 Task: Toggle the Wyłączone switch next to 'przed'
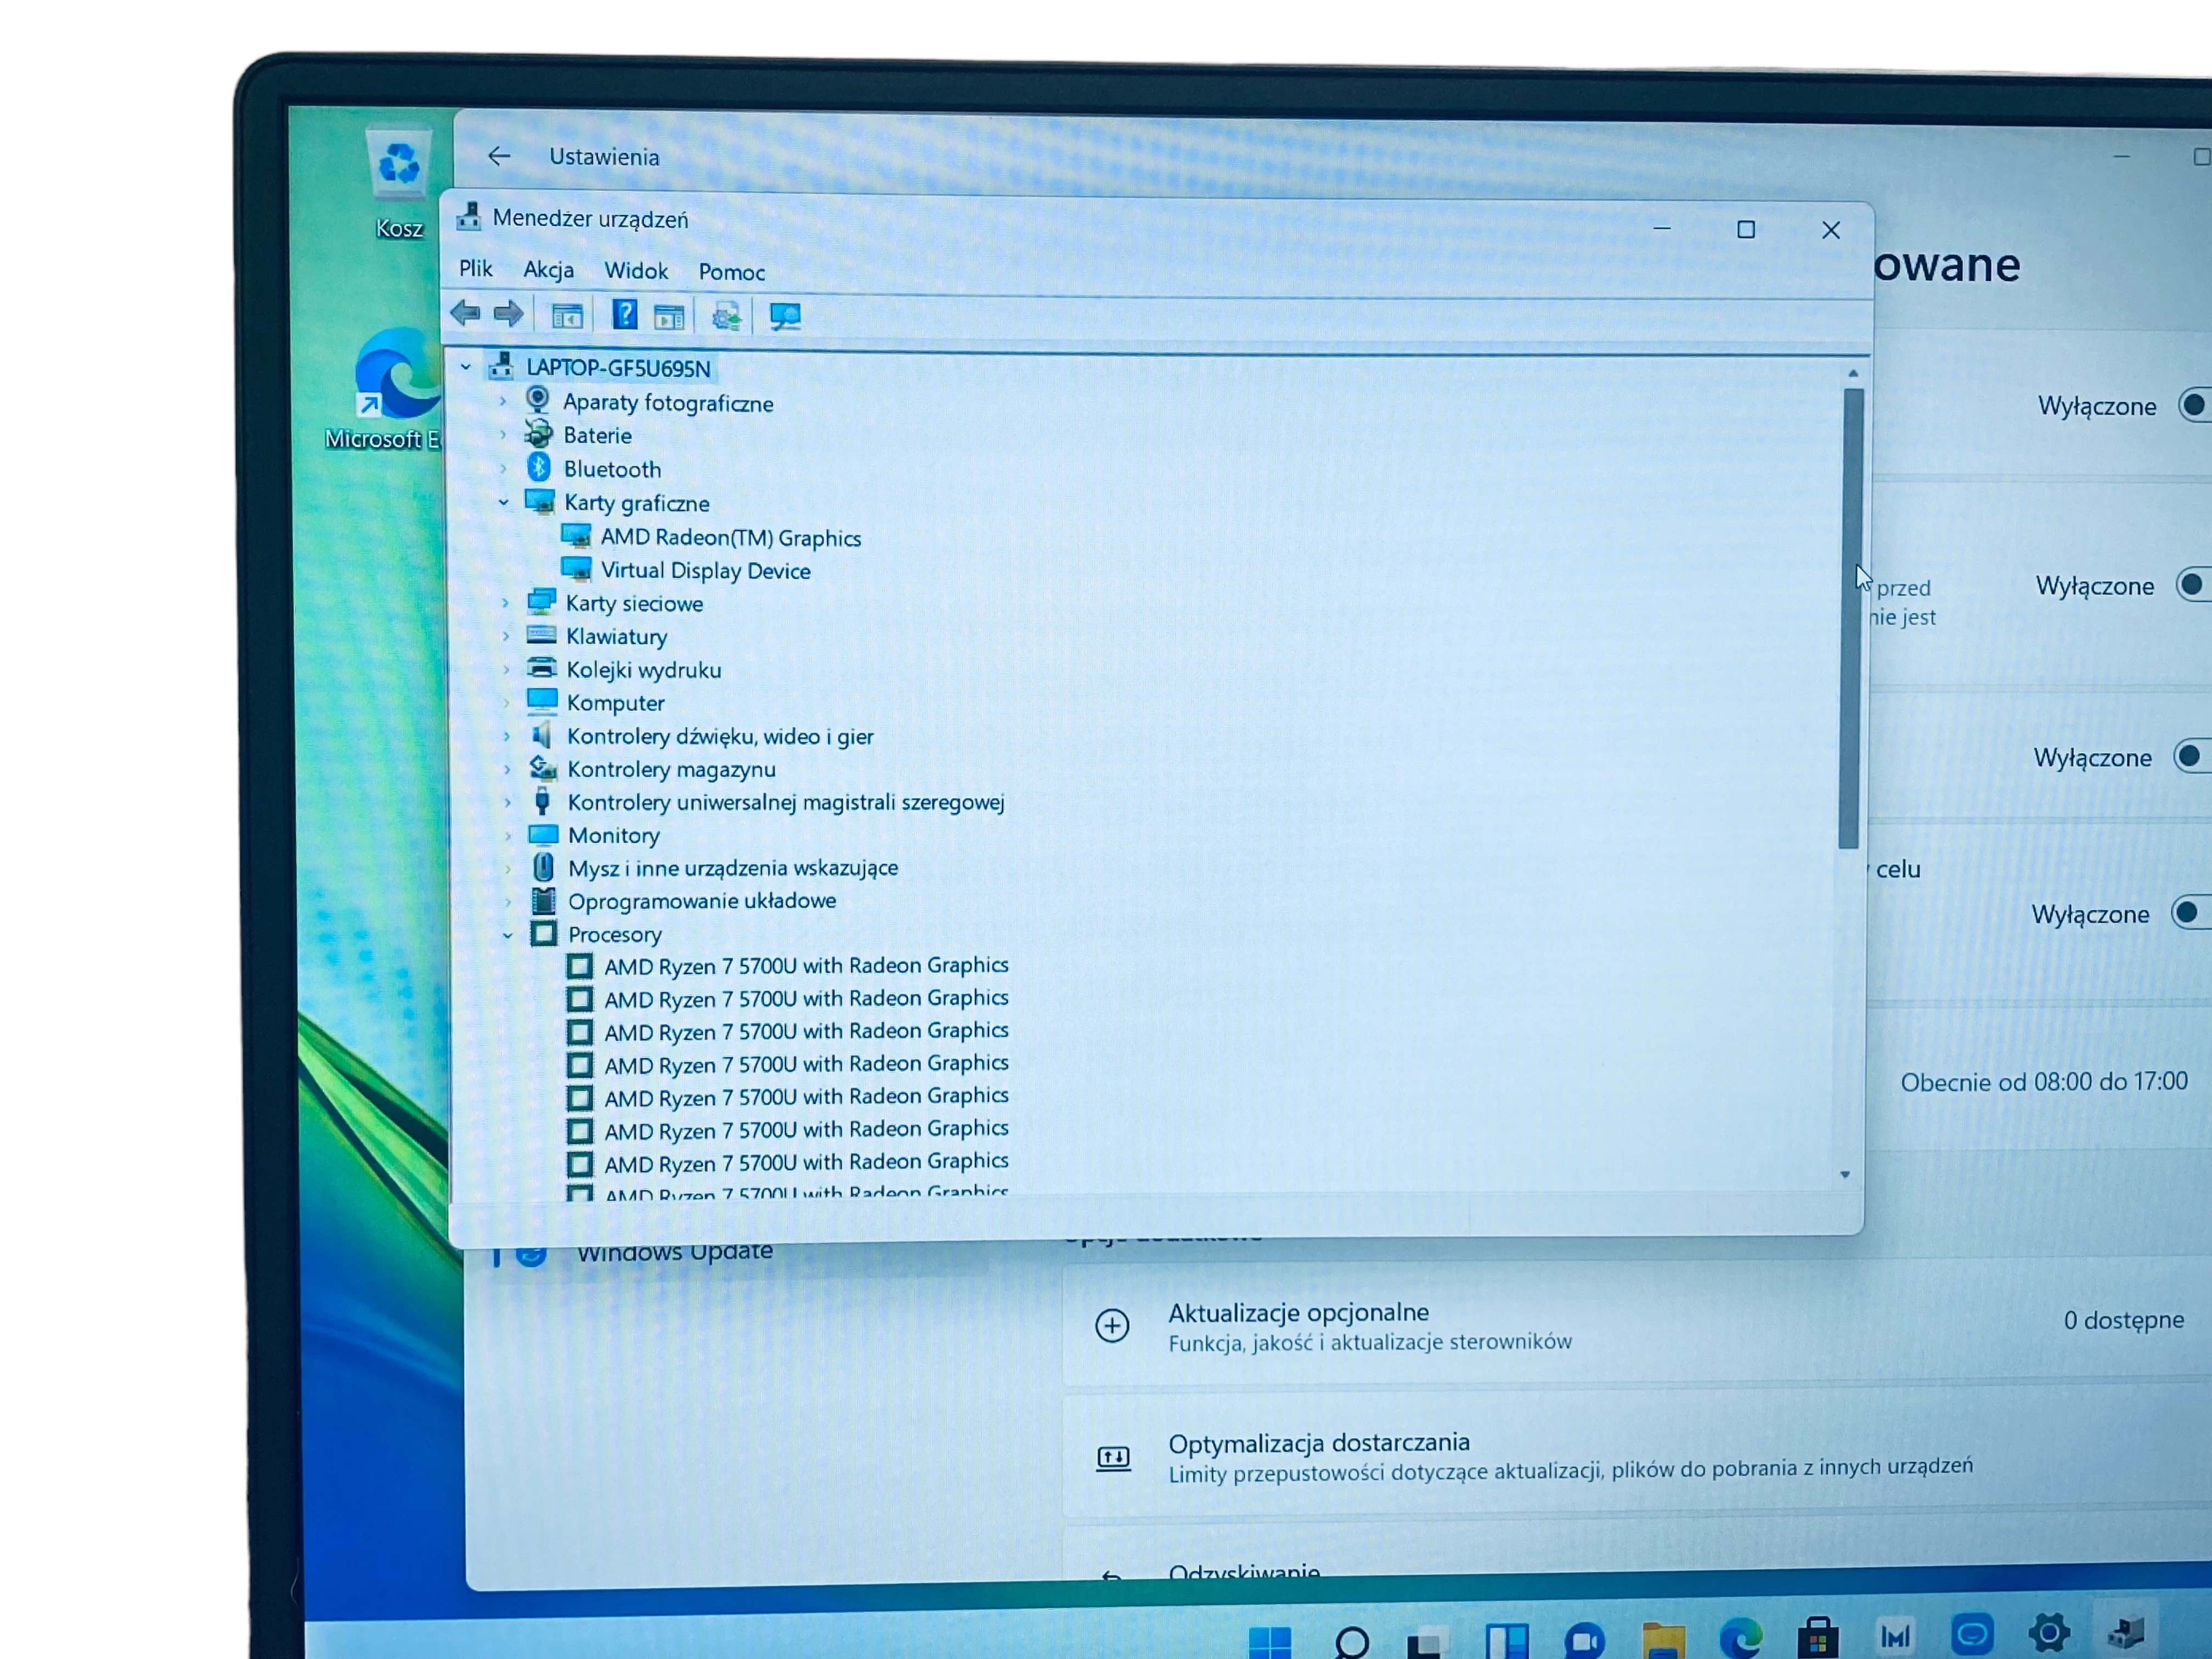[x=2193, y=584]
